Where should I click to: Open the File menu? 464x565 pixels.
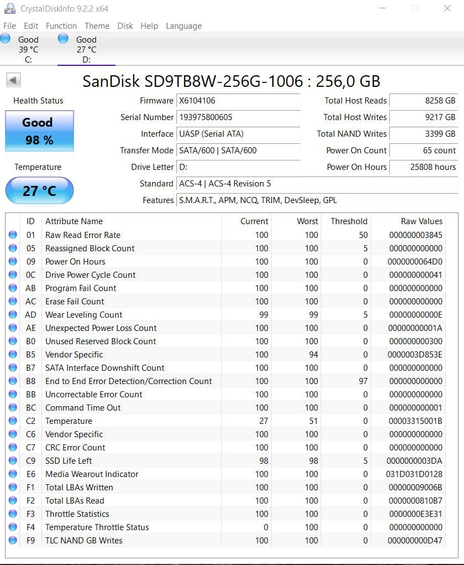click(x=9, y=26)
